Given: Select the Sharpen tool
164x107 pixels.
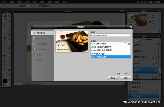Looking at the screenshot, I should point(9,48).
